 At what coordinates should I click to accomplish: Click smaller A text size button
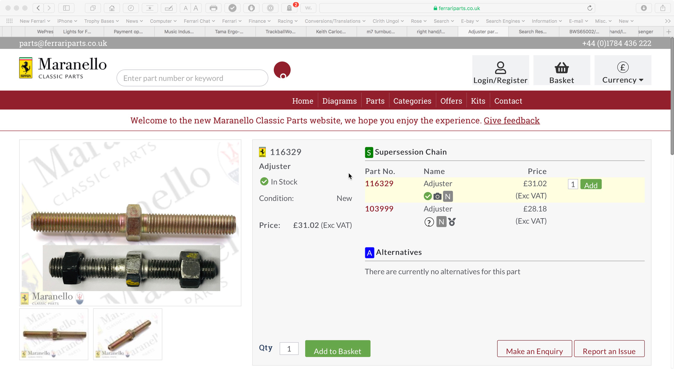coord(186,8)
